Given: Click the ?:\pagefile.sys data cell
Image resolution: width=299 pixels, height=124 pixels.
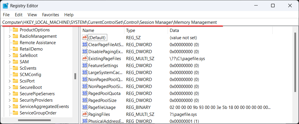Looking at the screenshot, I should 183,114.
